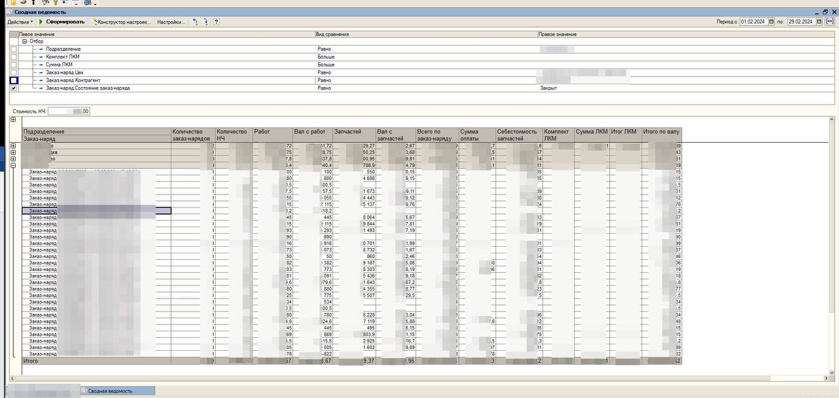Click the plus expander above the table header

point(13,120)
